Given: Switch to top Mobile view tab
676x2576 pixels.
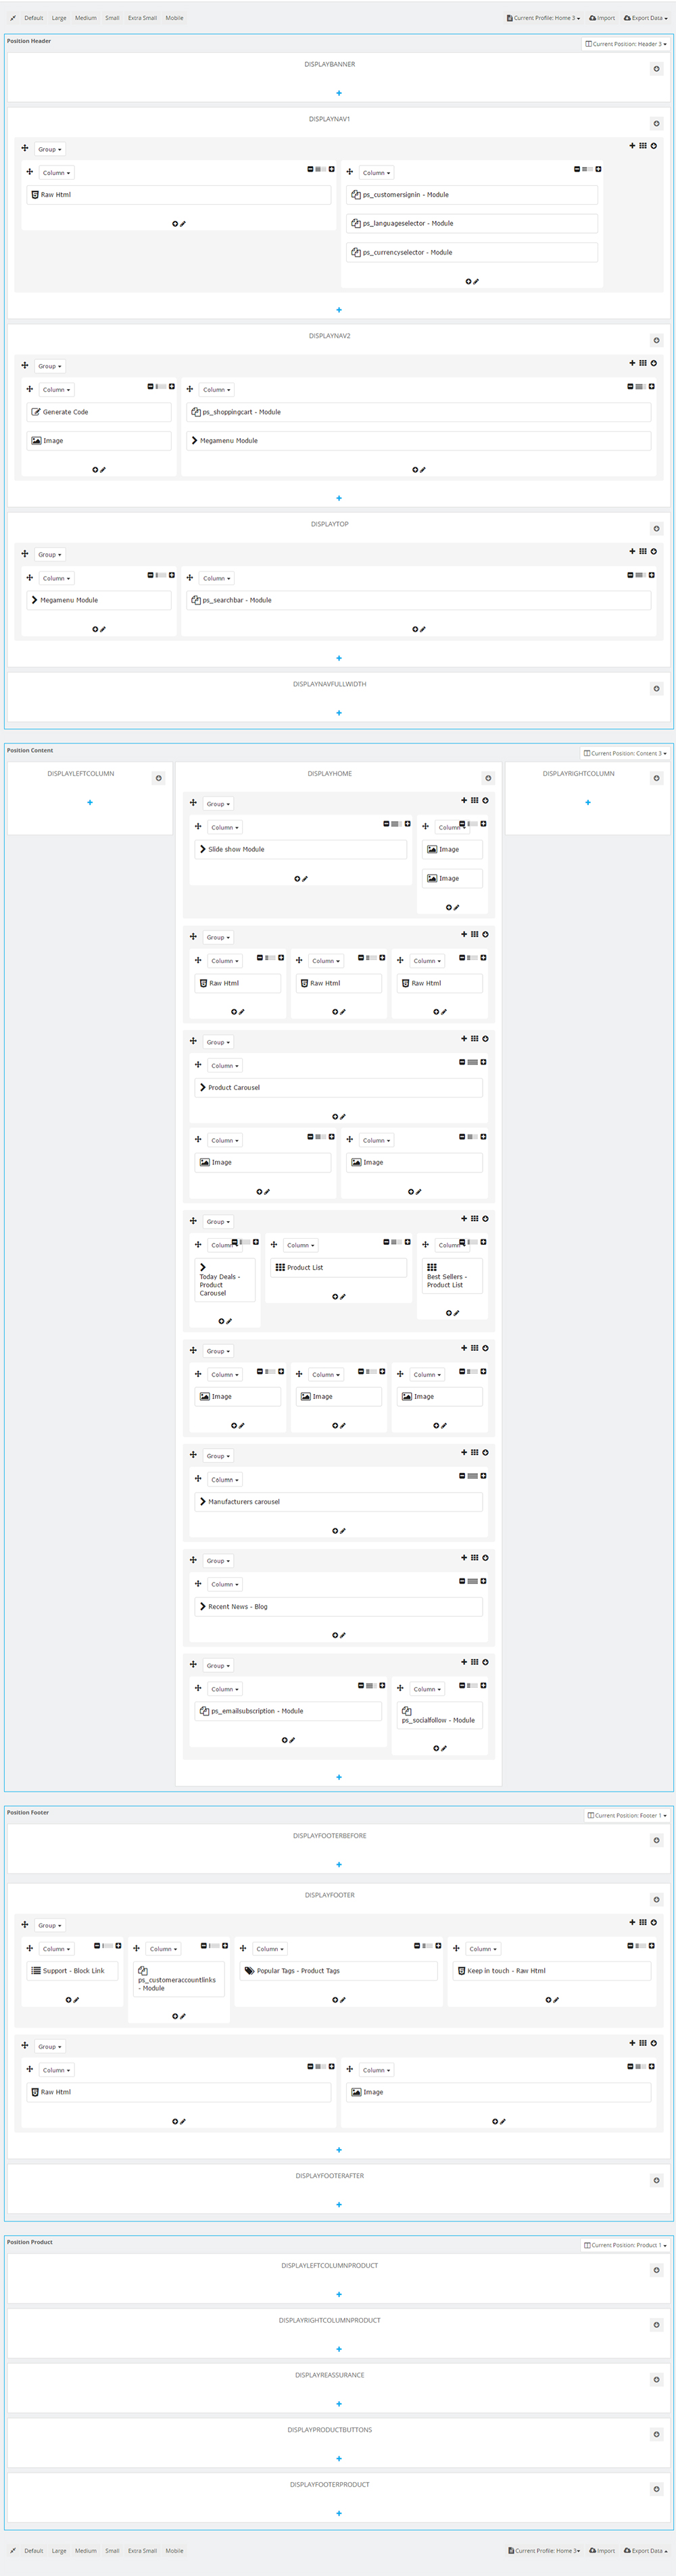Looking at the screenshot, I should tap(174, 18).
